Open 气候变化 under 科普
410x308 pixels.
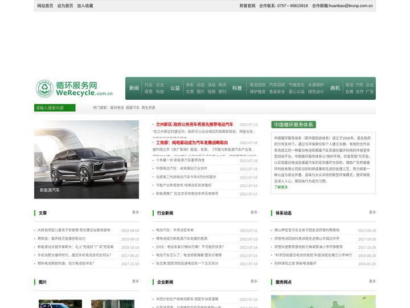(x=297, y=84)
